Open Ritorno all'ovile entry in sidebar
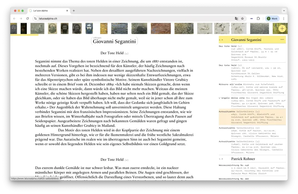Screen dimensions: 298x194 coord(252,88)
